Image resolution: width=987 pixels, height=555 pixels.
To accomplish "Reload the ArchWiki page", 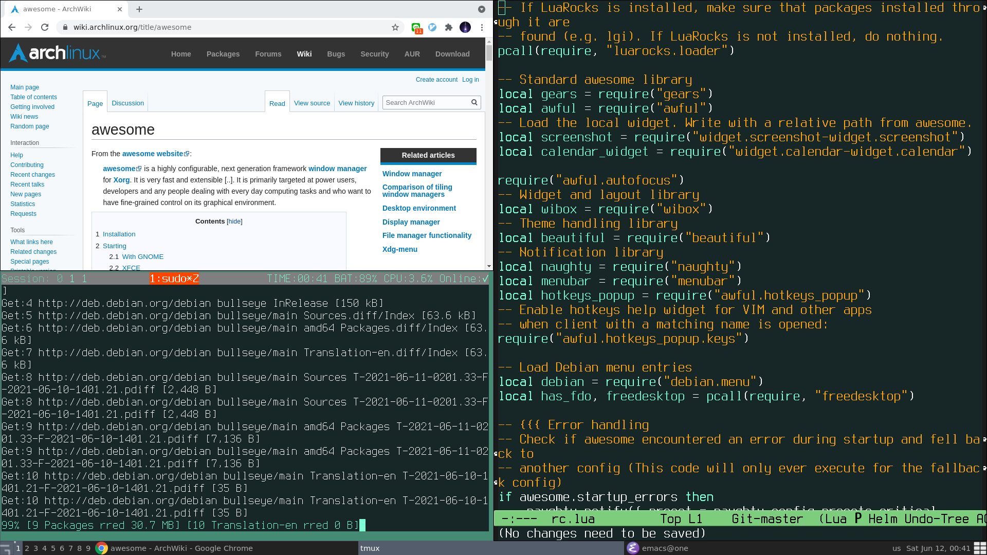I will pos(45,27).
